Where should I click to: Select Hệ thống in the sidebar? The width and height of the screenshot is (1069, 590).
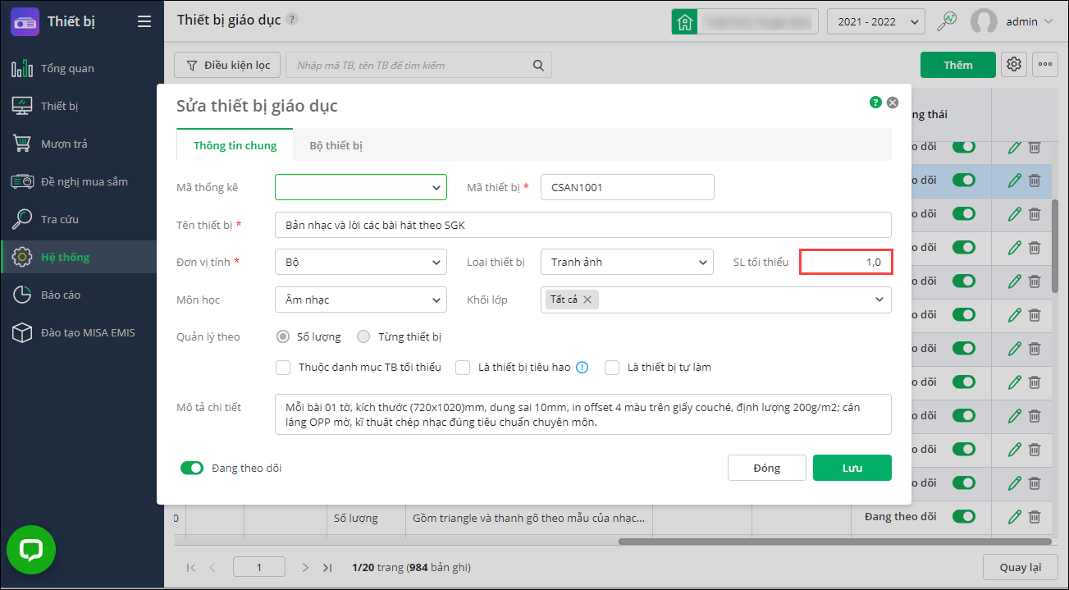click(x=78, y=257)
